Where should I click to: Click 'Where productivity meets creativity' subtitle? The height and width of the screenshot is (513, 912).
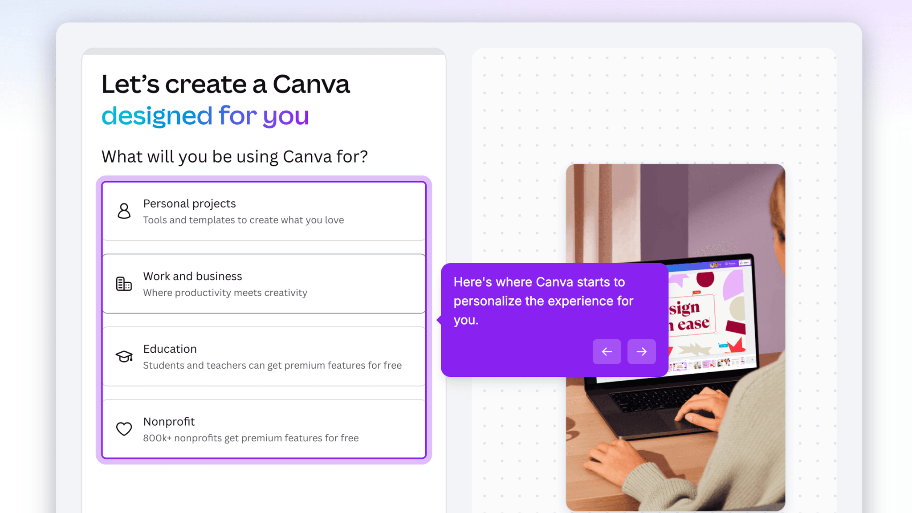(225, 293)
